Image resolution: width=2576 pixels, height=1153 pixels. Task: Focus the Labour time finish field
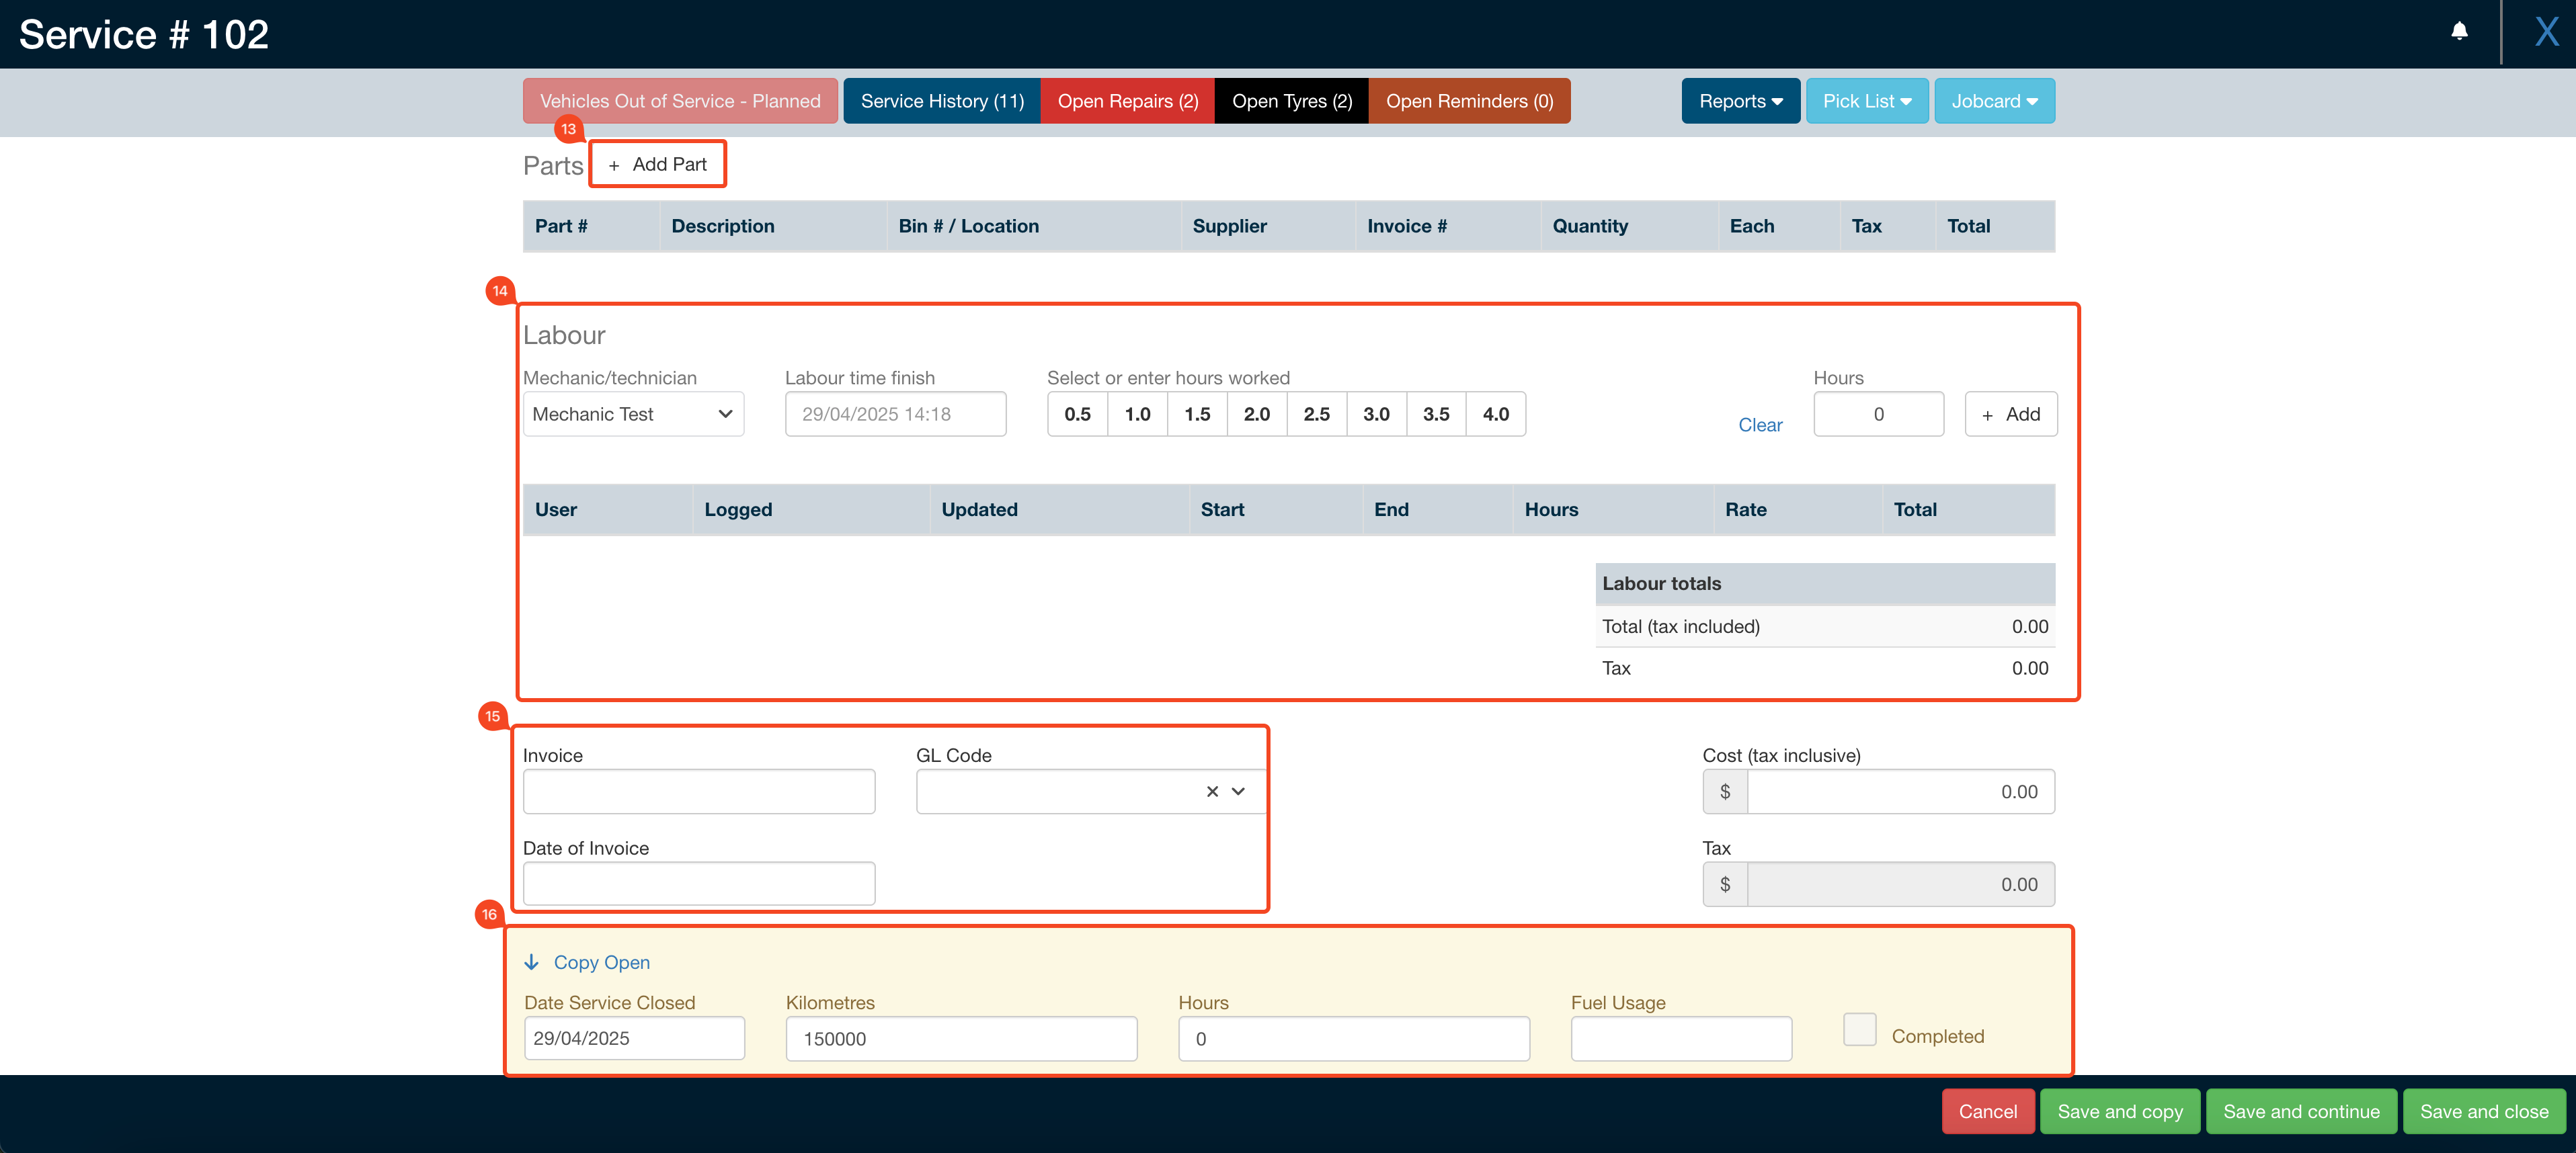[x=895, y=414]
